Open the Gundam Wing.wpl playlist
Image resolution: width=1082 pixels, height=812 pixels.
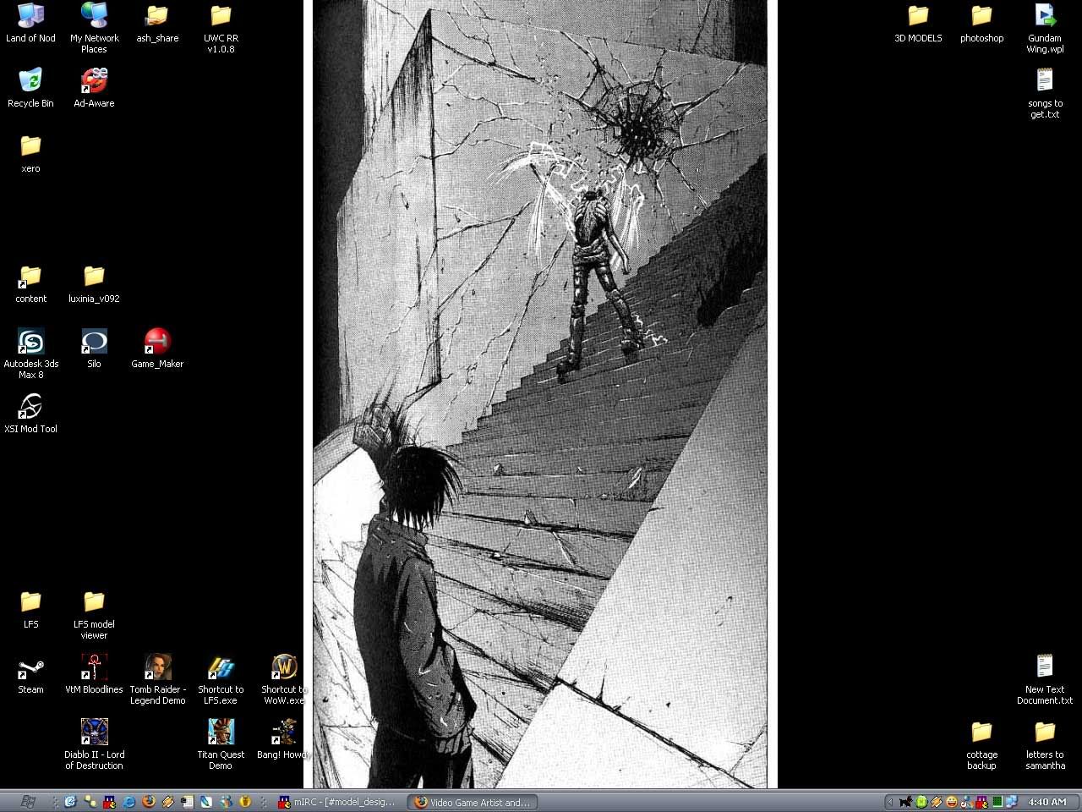(1045, 28)
